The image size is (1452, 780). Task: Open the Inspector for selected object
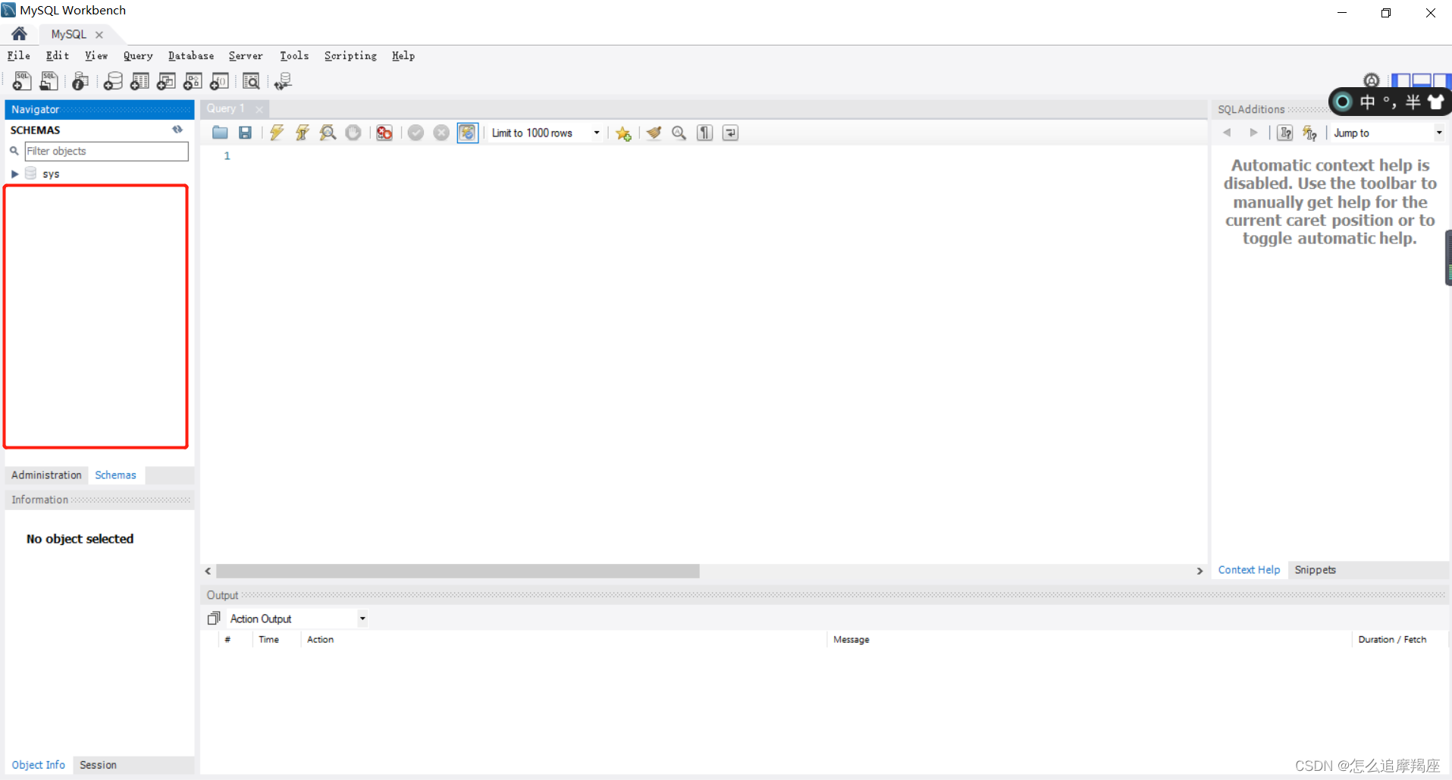(80, 81)
